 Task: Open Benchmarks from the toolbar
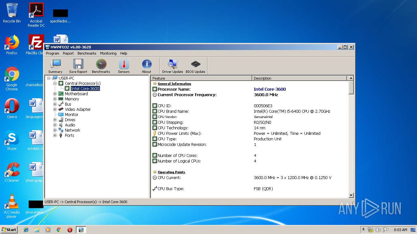pyautogui.click(x=101, y=66)
